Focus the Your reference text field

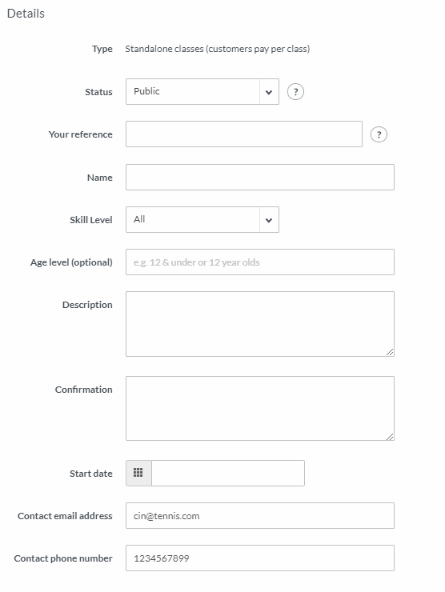coord(244,134)
